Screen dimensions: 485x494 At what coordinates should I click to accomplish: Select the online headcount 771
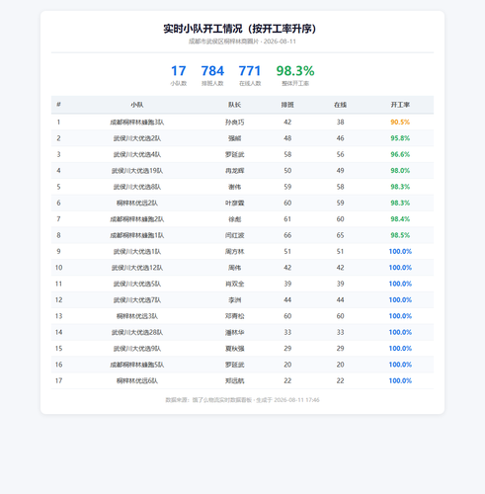tap(250, 71)
